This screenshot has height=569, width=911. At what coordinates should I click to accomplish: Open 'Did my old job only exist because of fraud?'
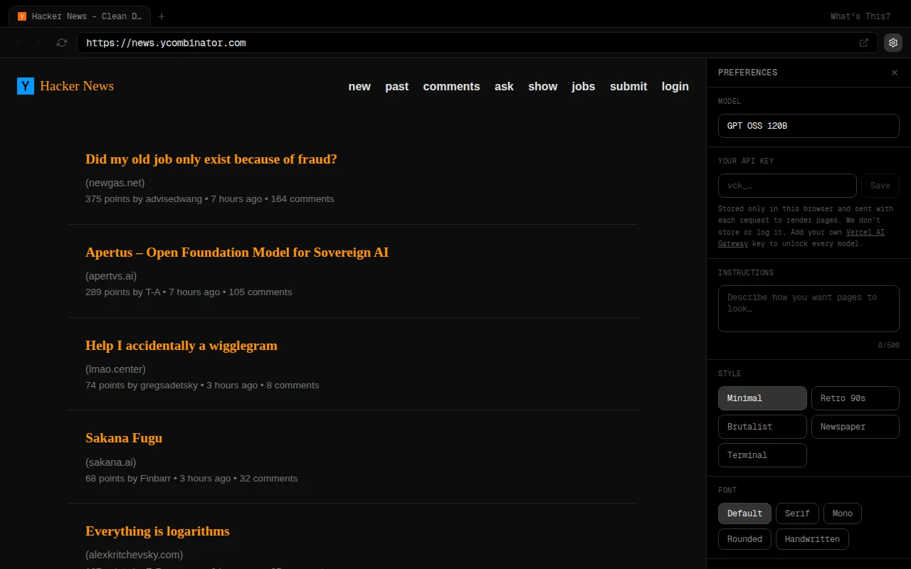[x=211, y=159]
